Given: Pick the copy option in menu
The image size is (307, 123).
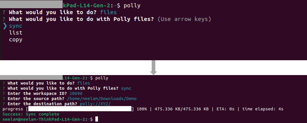Looking at the screenshot, I should point(16,40).
